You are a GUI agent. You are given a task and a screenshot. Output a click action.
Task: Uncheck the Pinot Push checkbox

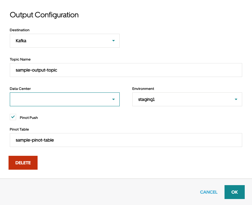tap(13, 117)
